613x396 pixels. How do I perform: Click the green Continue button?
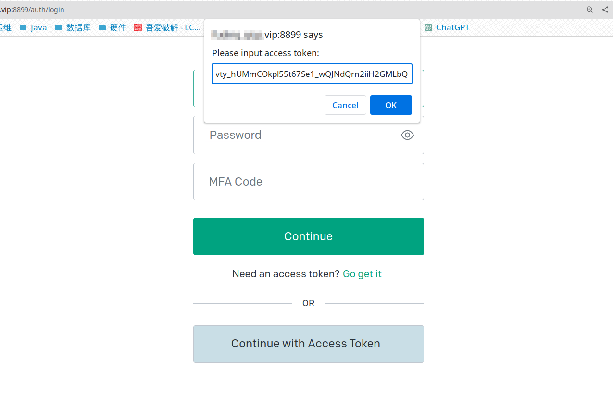[x=308, y=236]
